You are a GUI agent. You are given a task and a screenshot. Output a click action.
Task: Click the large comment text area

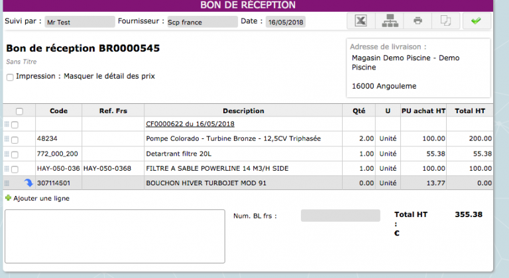(115, 236)
